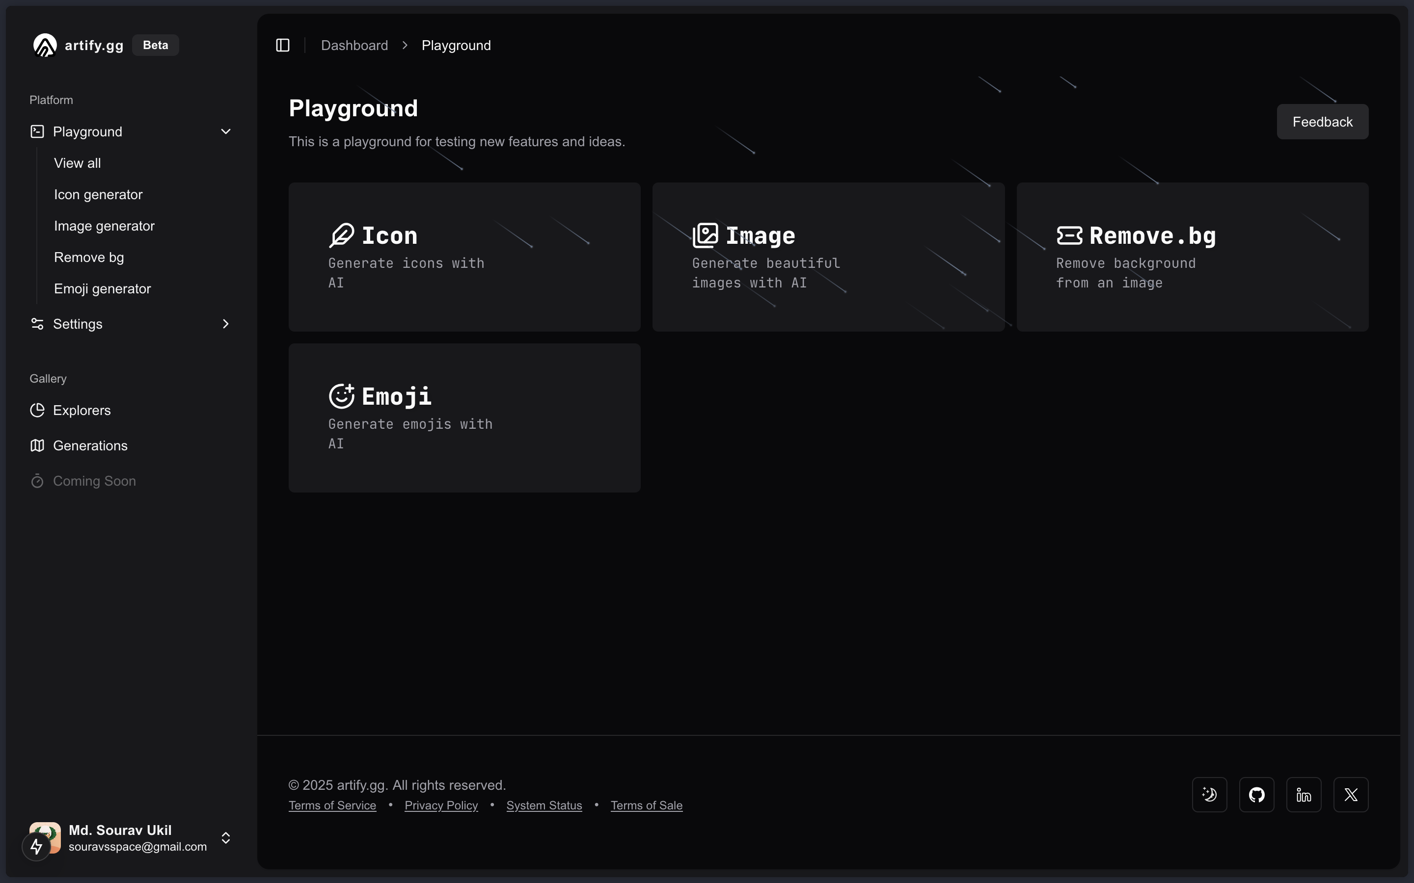Open the X (Twitter) icon link
Screen dimensions: 1414x883
point(1350,794)
